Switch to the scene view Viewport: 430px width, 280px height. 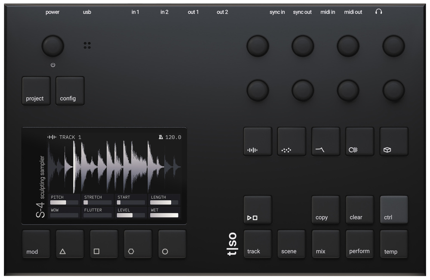292,244
